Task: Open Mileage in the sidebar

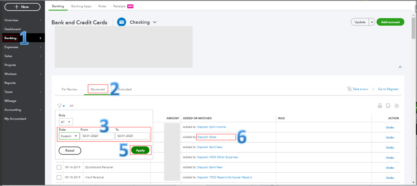Action: click(10, 101)
